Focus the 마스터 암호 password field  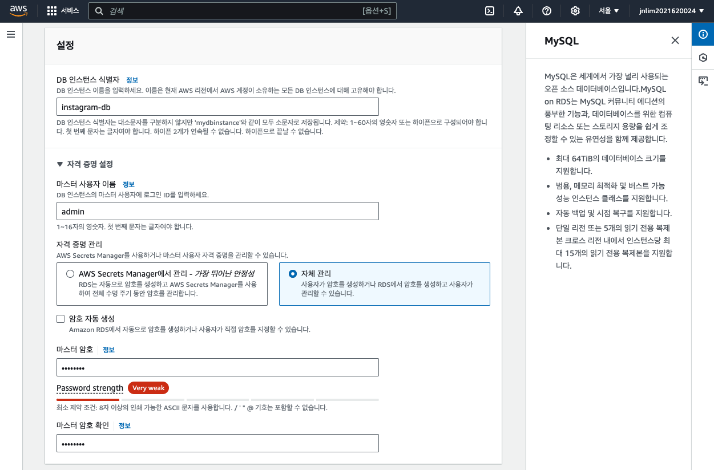click(217, 367)
